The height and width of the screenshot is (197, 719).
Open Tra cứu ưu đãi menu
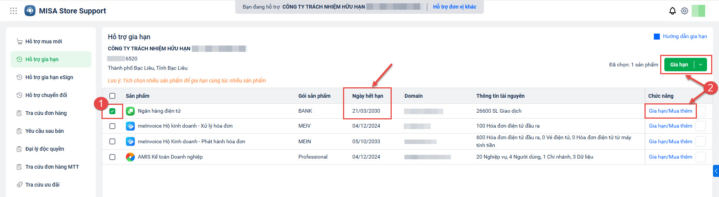[51, 185]
